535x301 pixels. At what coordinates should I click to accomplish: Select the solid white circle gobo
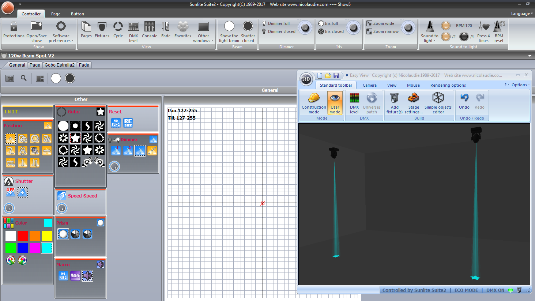click(x=63, y=126)
